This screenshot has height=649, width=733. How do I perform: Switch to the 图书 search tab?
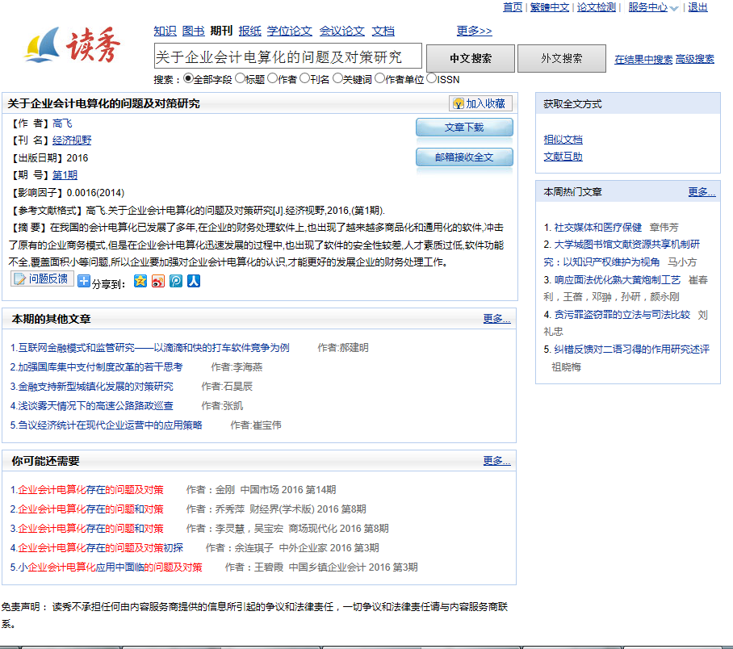tap(193, 31)
